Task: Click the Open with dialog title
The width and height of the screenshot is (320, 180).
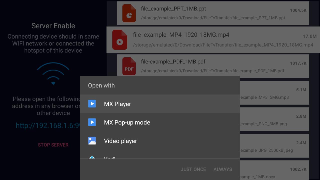Action: coord(101,85)
